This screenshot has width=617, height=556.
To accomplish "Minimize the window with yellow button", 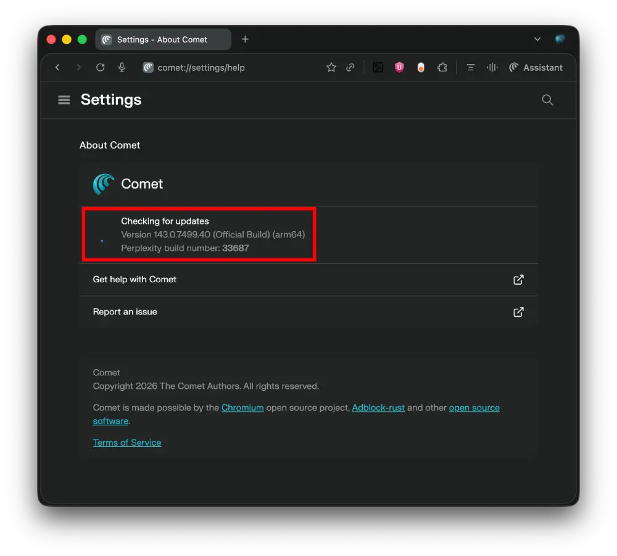I will pyautogui.click(x=67, y=39).
